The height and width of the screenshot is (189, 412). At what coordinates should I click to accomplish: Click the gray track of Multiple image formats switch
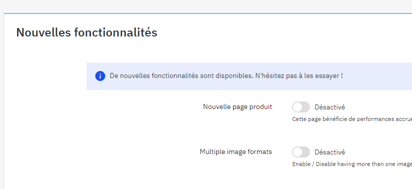(306, 152)
